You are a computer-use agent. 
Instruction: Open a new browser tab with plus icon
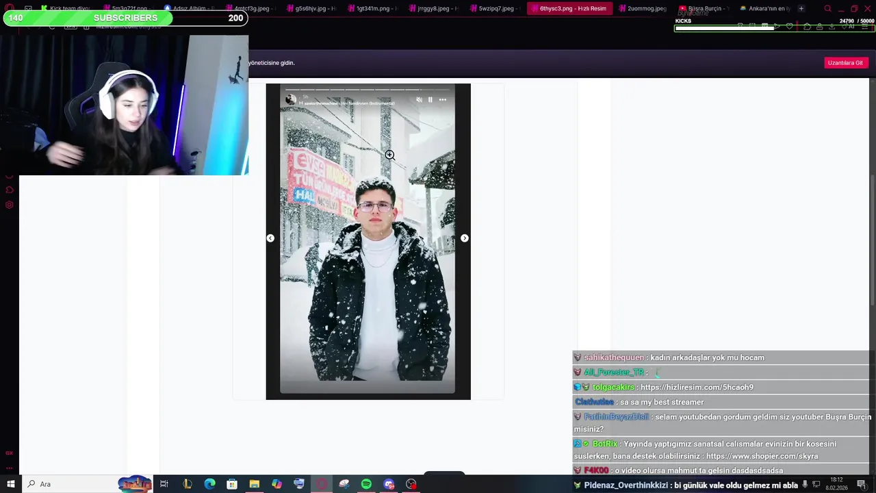point(801,8)
